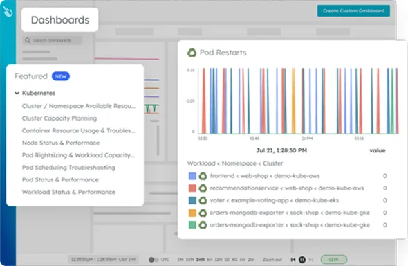The height and width of the screenshot is (266, 408).
Task: Click 'voter < example-voting-app < demo-kube-eks' row
Action: pos(288,201)
